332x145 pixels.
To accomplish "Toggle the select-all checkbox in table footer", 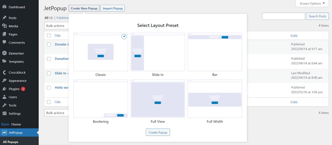I will [49, 102].
